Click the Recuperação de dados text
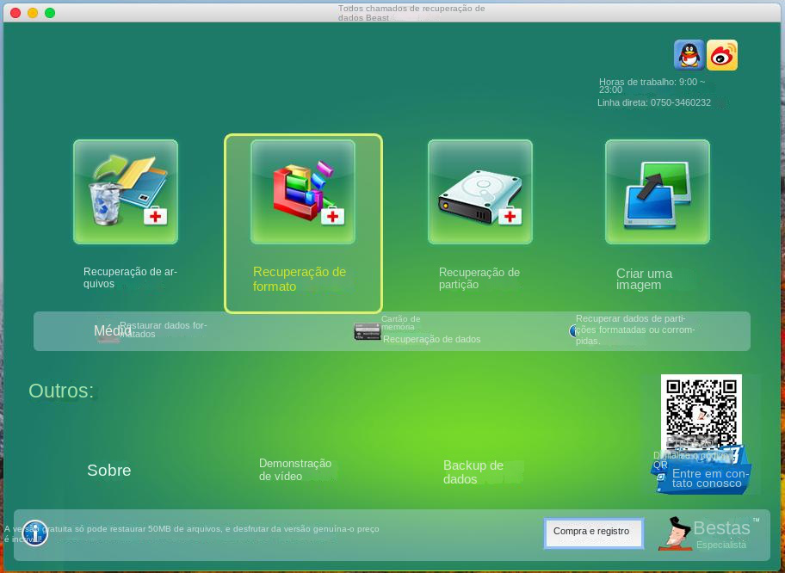Image resolution: width=785 pixels, height=573 pixels. [x=431, y=339]
